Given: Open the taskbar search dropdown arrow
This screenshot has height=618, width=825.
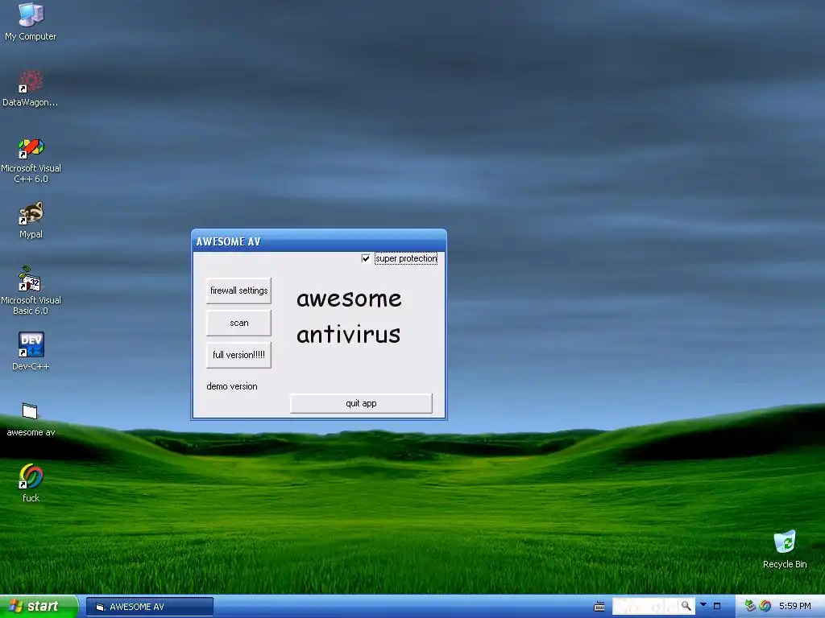Looking at the screenshot, I should pyautogui.click(x=703, y=605).
